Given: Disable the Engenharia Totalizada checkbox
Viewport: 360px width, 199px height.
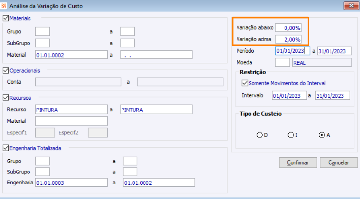Looking at the screenshot, I should (x=6, y=148).
